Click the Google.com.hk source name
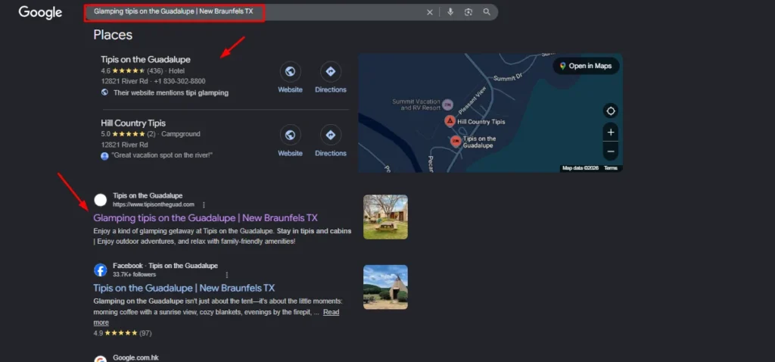The width and height of the screenshot is (775, 362). 135,357
